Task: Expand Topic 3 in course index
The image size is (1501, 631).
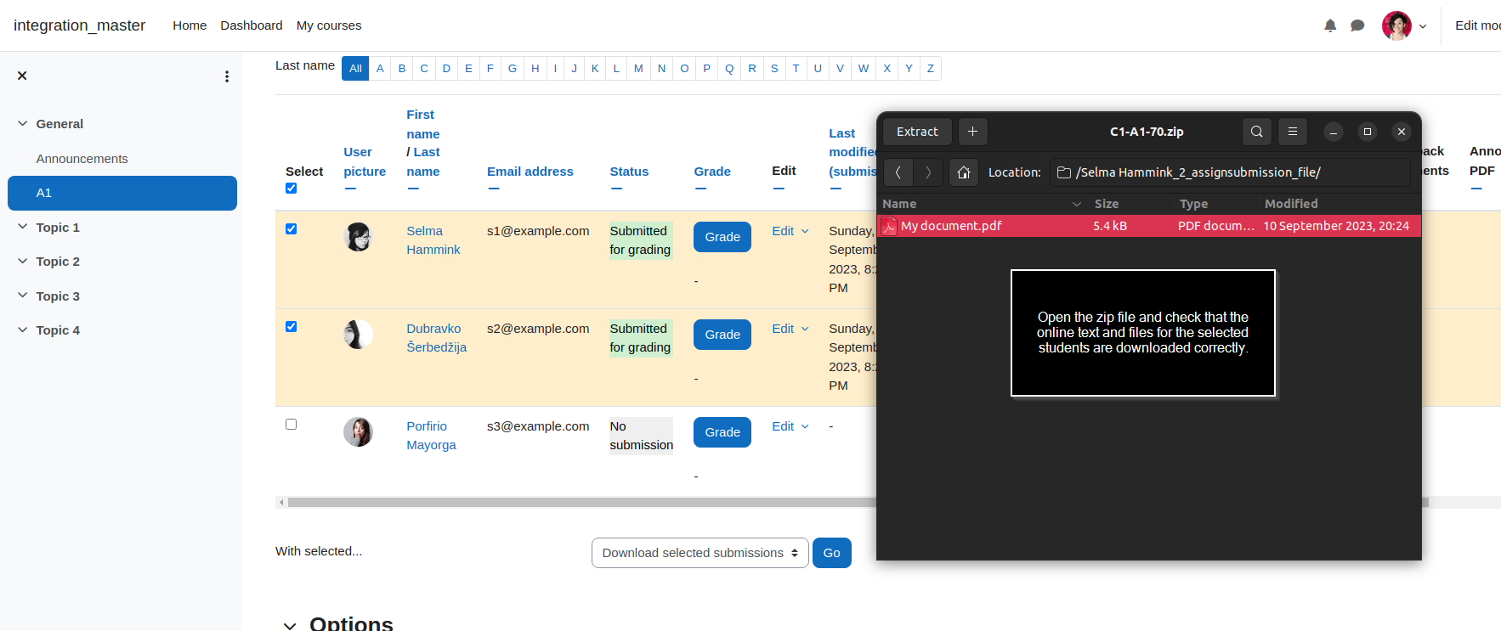Action: (x=23, y=296)
